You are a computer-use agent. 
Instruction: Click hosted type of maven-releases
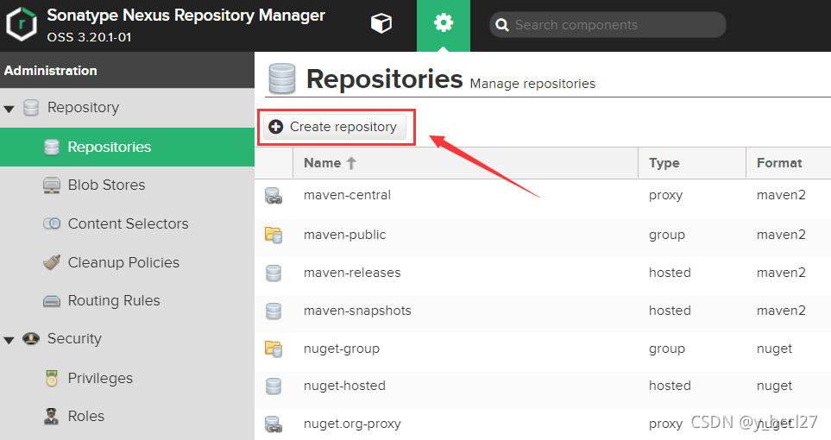click(670, 273)
